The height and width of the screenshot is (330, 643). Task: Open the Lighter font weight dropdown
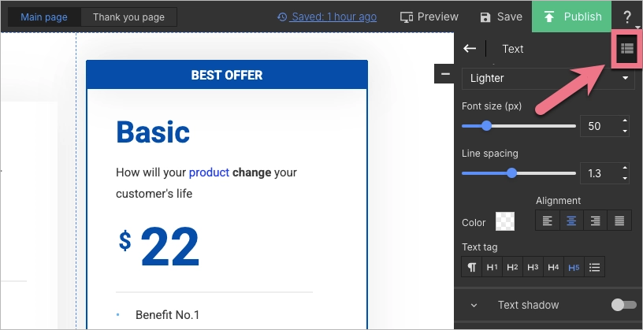(x=548, y=79)
